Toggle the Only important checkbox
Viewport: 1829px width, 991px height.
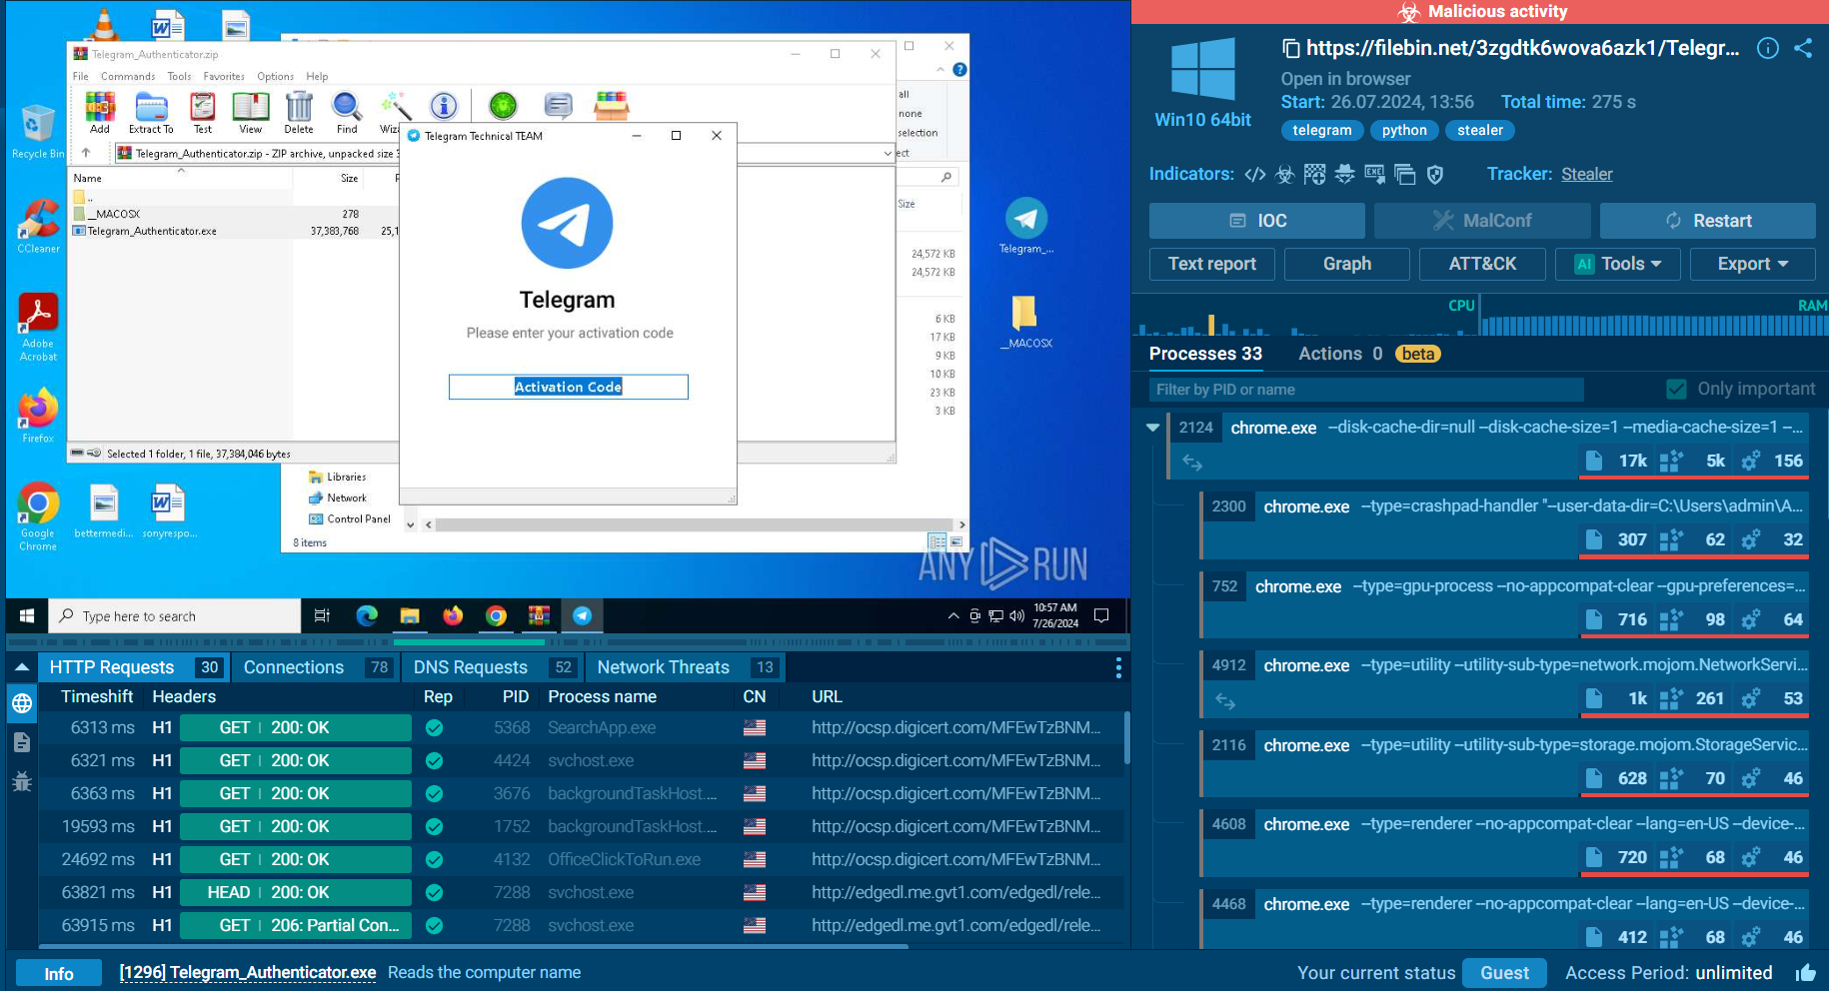(1676, 389)
